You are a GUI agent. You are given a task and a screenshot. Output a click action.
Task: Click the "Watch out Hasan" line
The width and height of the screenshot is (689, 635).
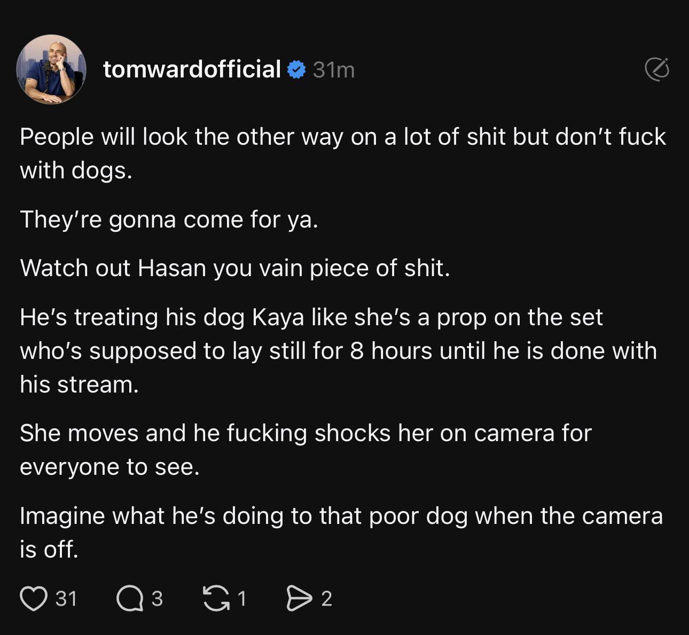235,268
